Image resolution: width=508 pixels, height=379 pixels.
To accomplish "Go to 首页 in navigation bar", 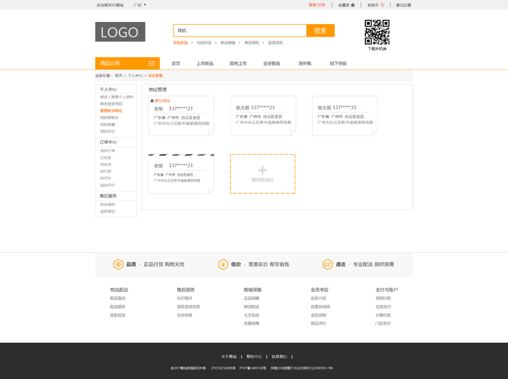I will [x=176, y=64].
